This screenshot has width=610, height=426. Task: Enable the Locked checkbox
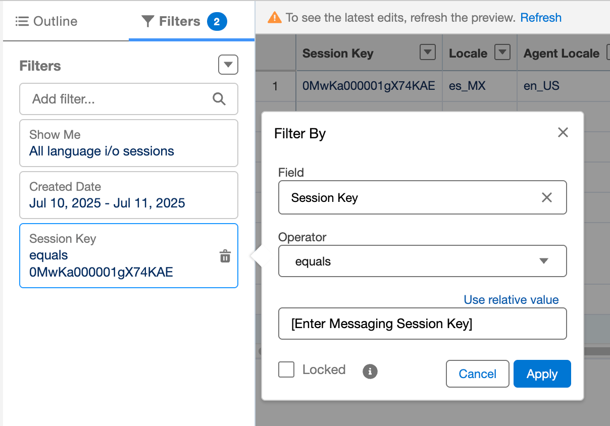click(286, 369)
